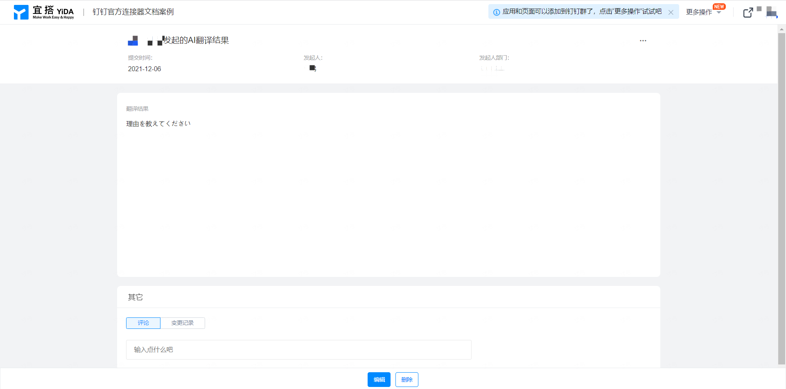This screenshot has height=389, width=786.
Task: Focus the 输入点什么吧 comment input
Action: point(298,349)
